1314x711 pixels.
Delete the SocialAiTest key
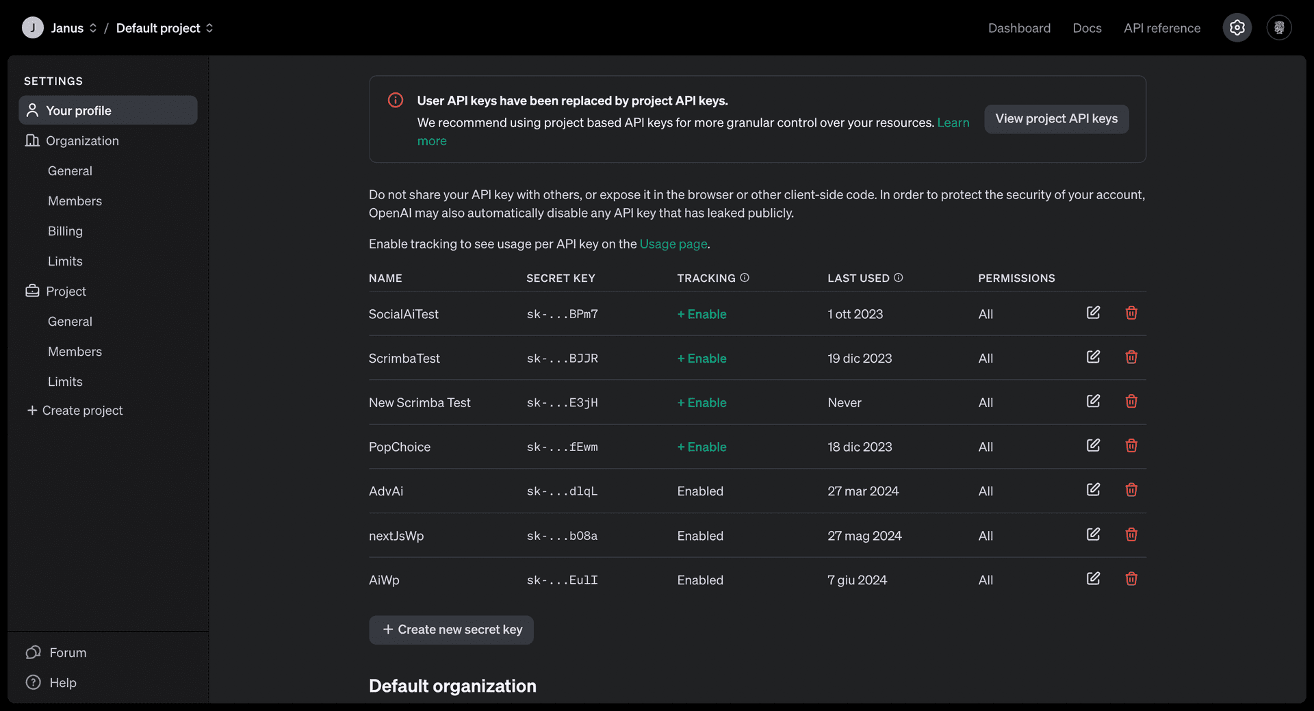tap(1131, 313)
